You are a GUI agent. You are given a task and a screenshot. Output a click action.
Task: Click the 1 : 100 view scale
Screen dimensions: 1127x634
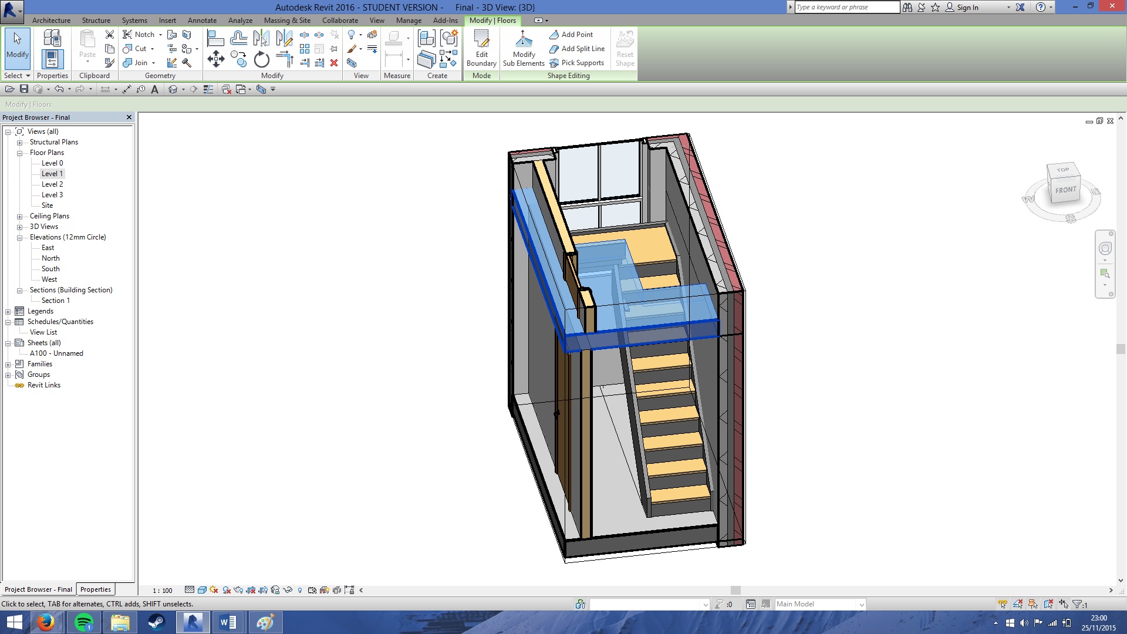coord(163,591)
